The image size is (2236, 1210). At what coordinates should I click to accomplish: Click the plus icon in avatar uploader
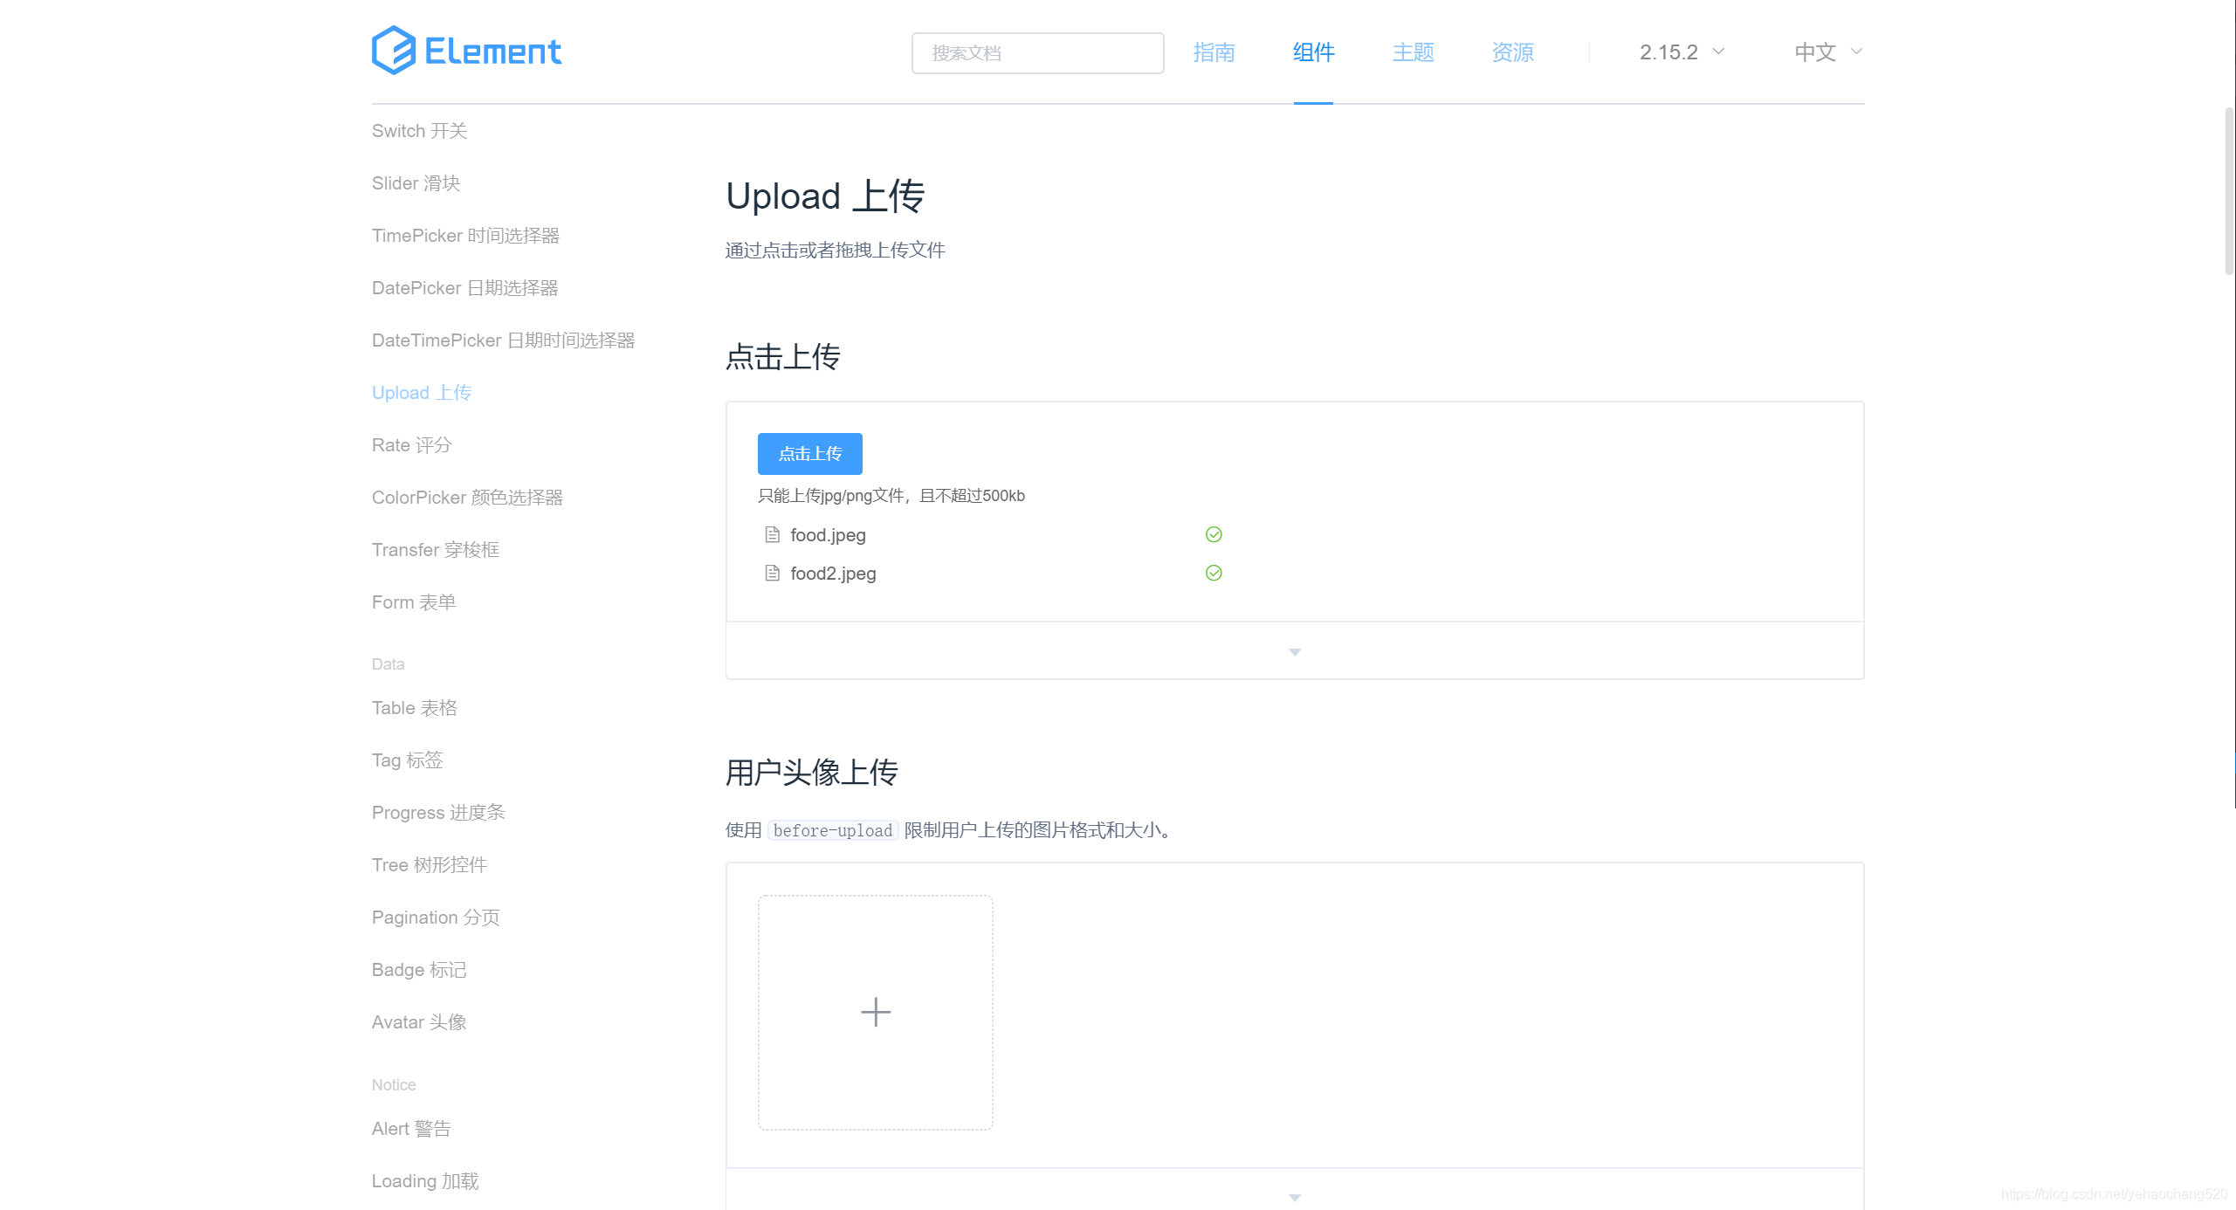tap(875, 1012)
